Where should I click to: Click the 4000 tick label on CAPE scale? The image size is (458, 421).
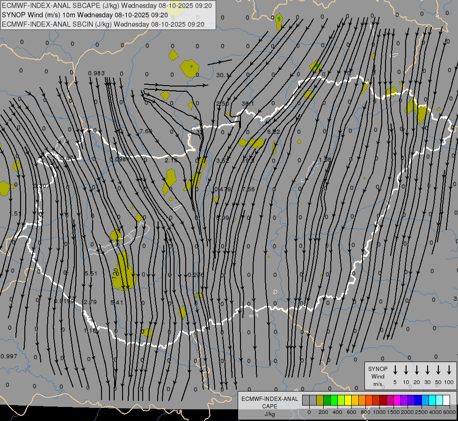pyautogui.click(x=436, y=412)
